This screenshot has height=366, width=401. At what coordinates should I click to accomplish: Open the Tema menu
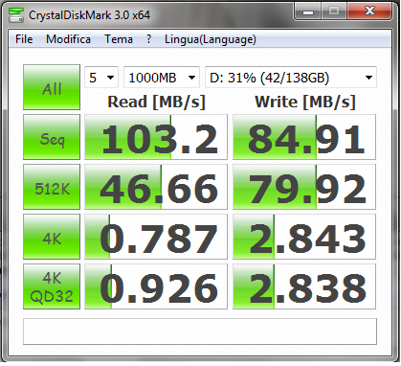(119, 39)
